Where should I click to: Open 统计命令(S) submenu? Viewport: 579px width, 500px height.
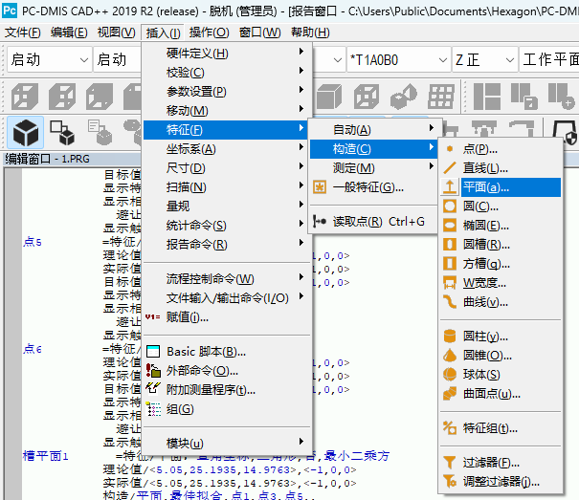[226, 225]
